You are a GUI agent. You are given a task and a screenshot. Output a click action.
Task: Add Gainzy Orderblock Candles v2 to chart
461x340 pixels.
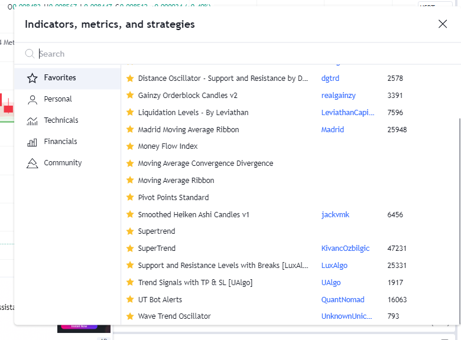tap(187, 96)
